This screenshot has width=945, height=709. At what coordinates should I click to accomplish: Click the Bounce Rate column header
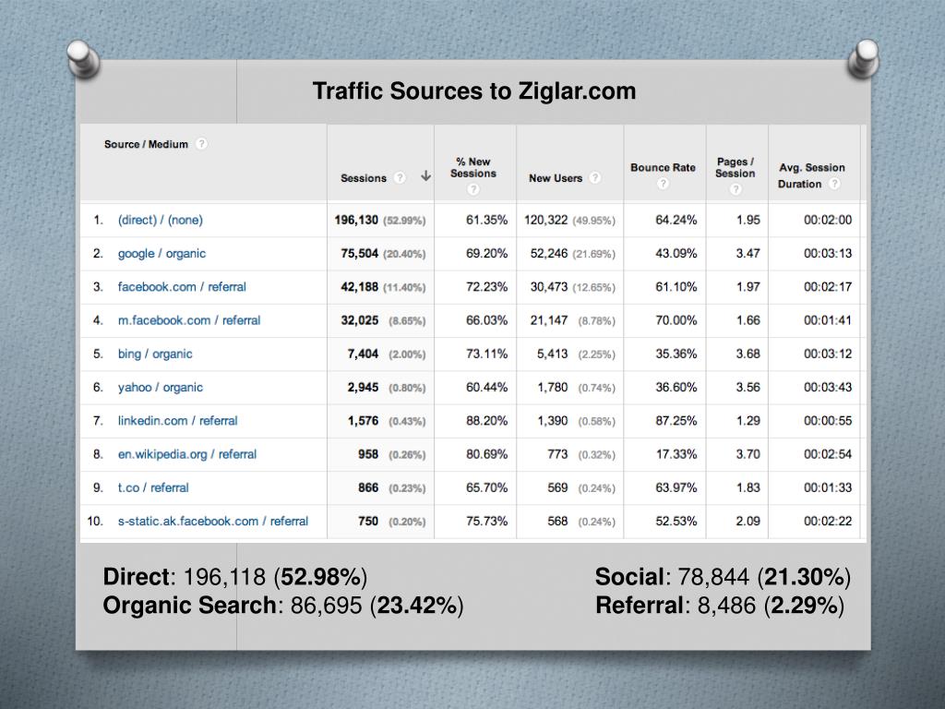click(x=663, y=168)
